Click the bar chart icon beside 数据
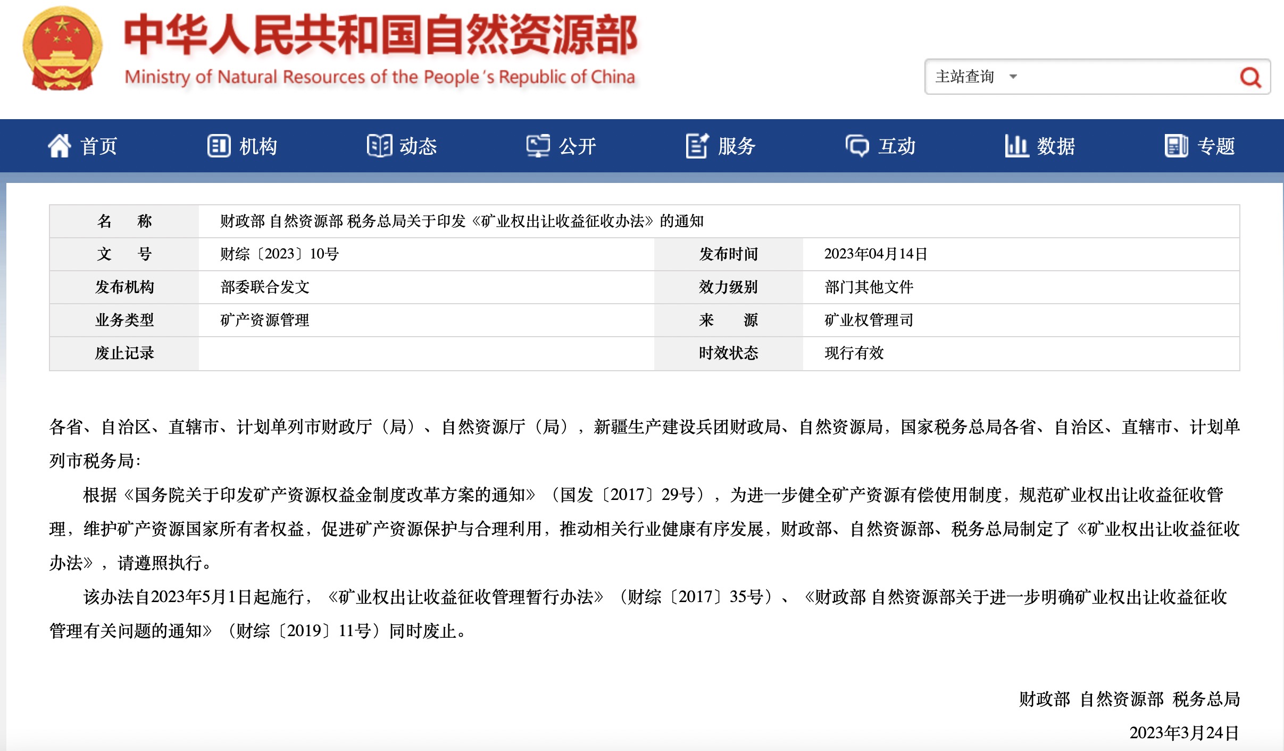This screenshot has width=1284, height=751. click(x=1016, y=146)
